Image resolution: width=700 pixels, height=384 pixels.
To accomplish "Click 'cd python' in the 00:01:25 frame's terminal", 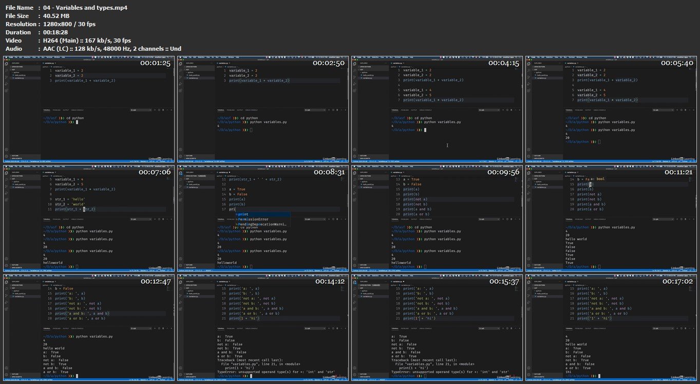I will [x=74, y=118].
